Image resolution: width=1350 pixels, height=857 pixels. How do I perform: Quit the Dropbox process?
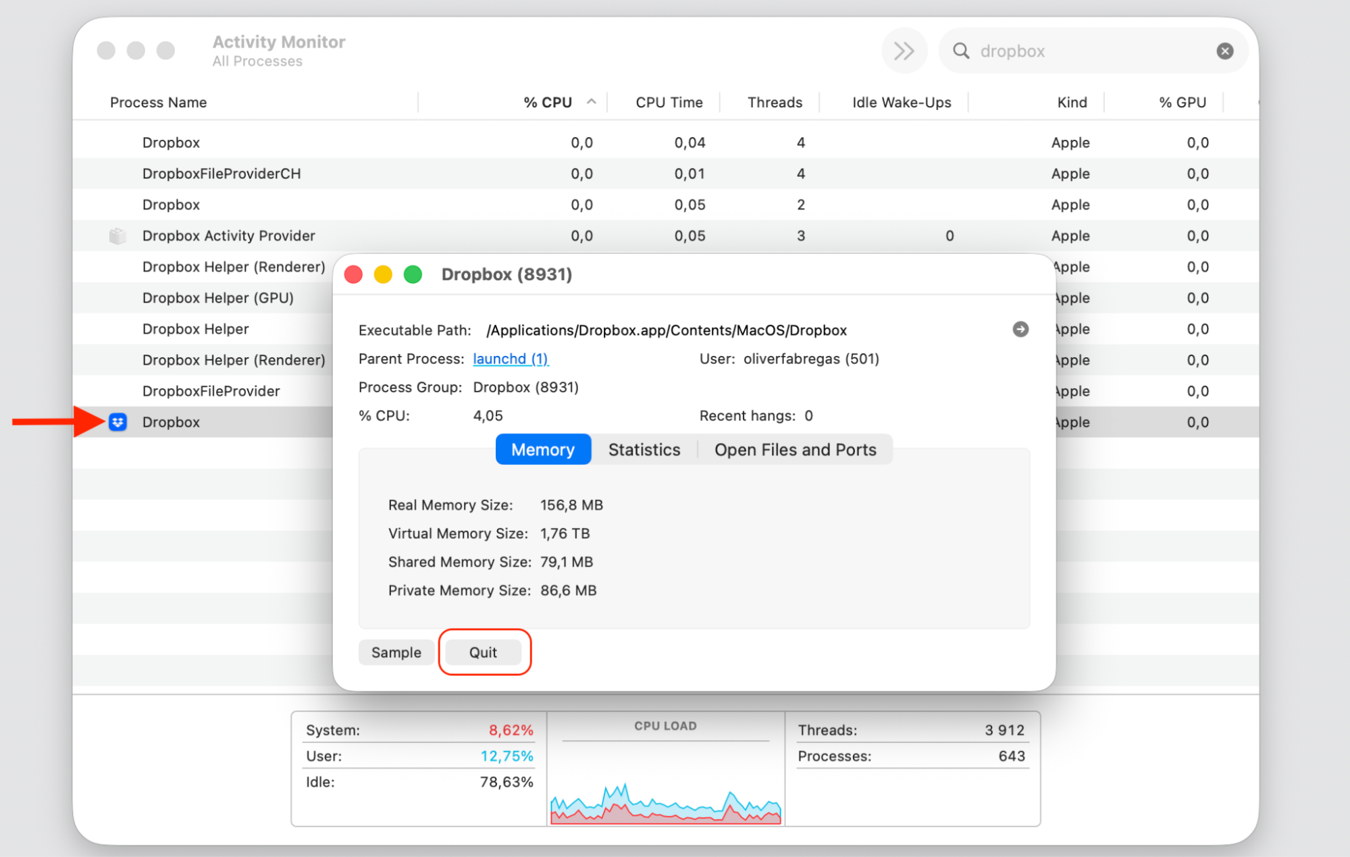[483, 652]
